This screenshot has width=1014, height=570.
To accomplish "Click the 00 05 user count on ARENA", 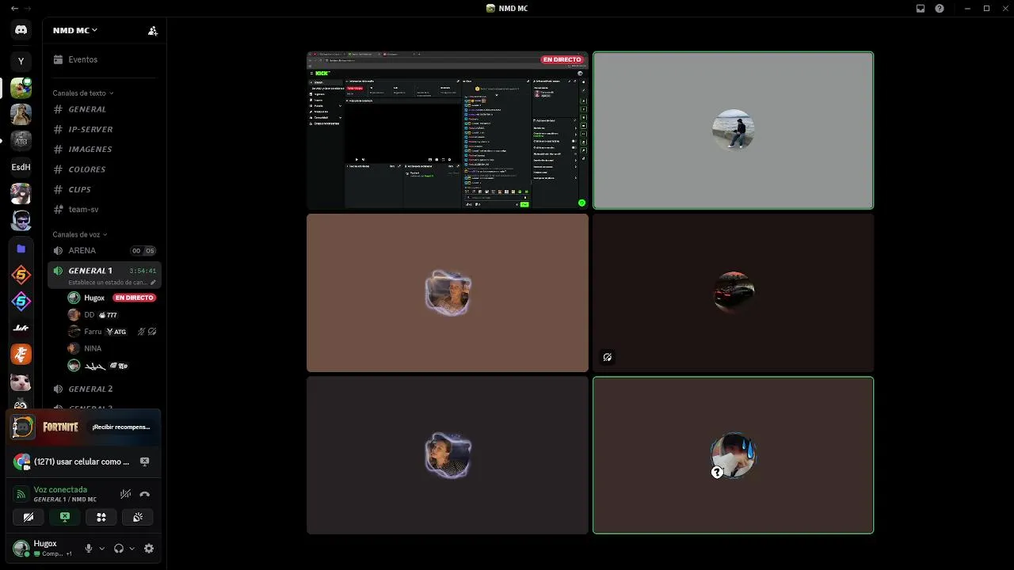I will coord(143,251).
